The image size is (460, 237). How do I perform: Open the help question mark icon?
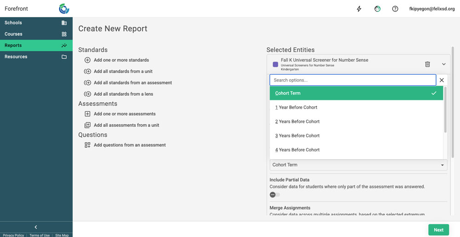[395, 9]
